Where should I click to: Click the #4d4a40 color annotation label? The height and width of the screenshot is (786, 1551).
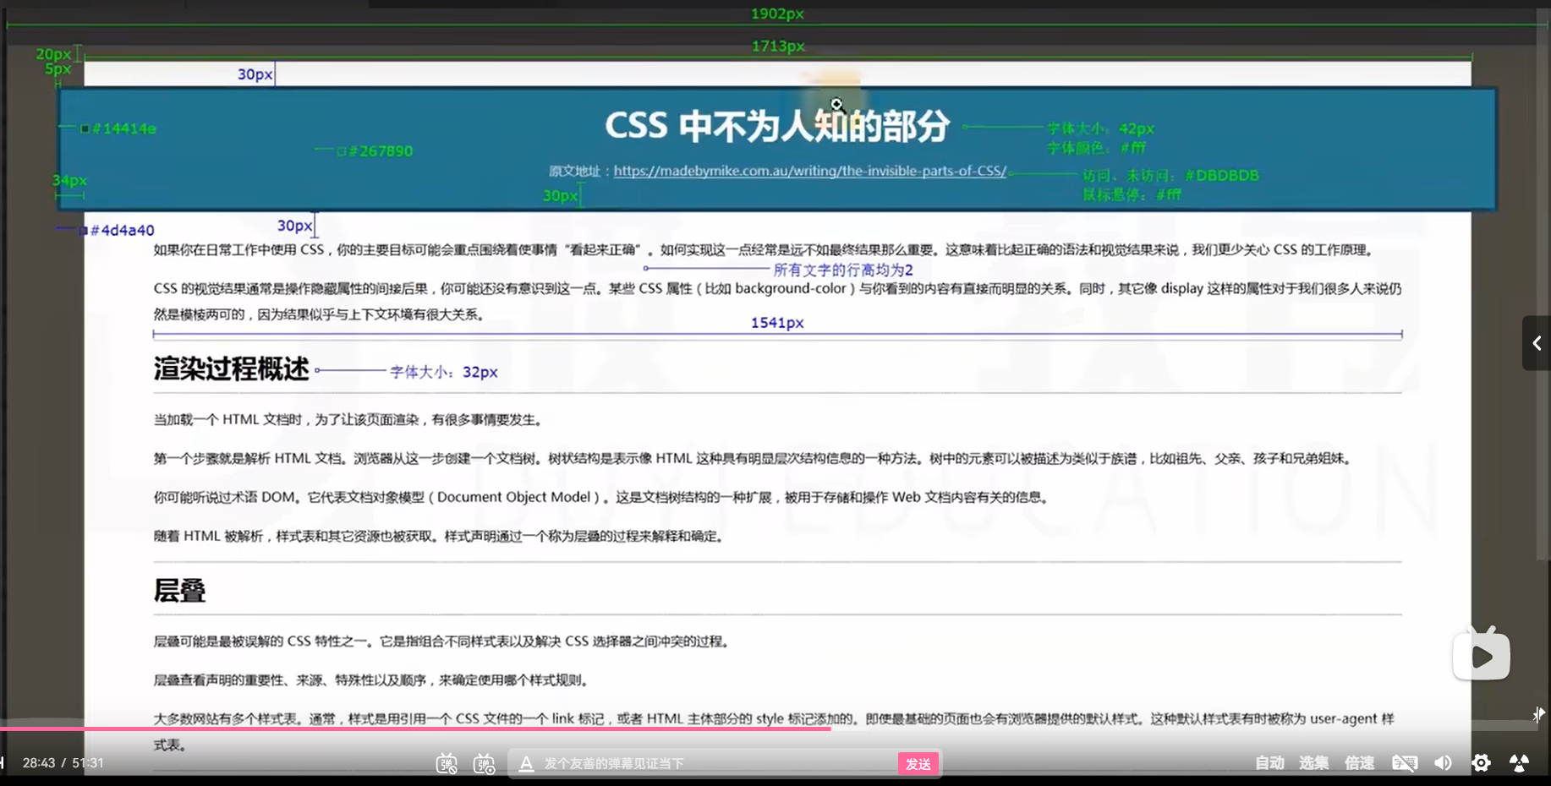coord(123,230)
